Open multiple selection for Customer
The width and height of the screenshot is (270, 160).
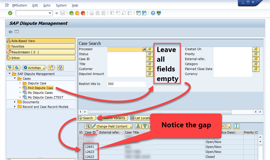(149, 69)
